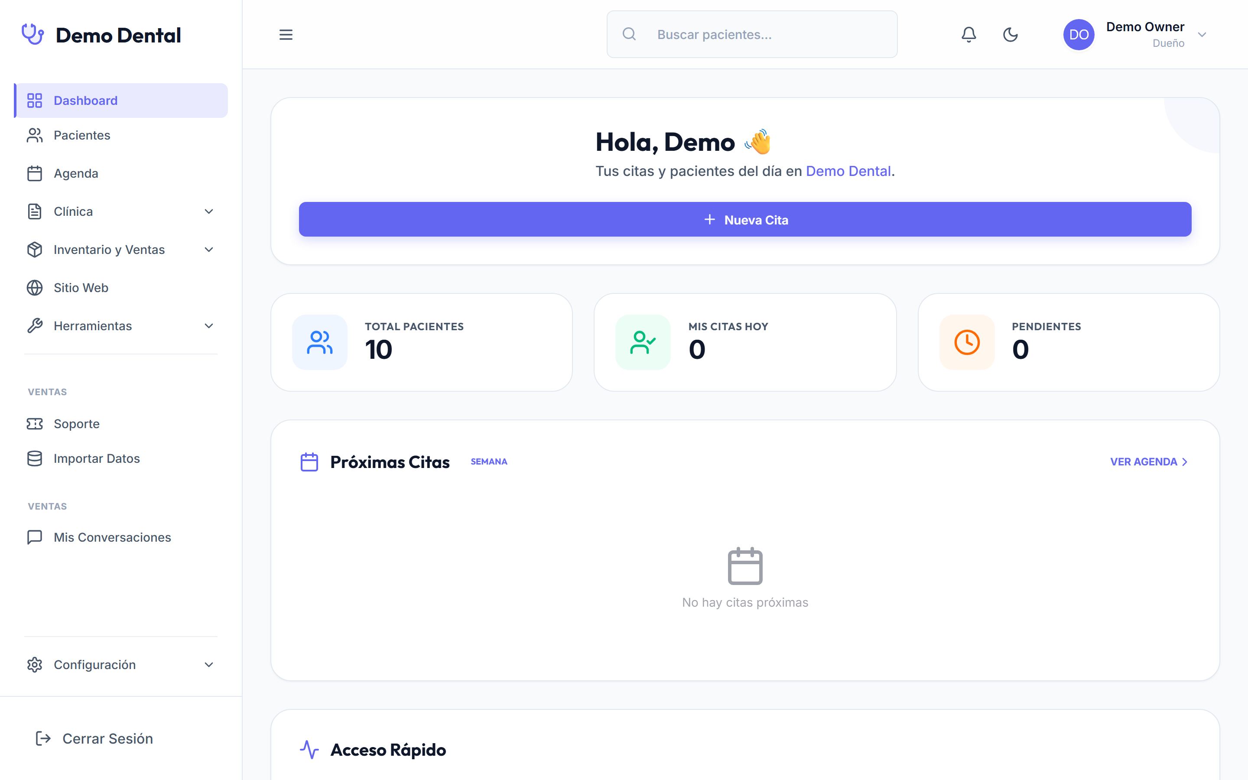Image resolution: width=1248 pixels, height=780 pixels.
Task: Go to Pacientes in sidebar
Action: [121, 135]
